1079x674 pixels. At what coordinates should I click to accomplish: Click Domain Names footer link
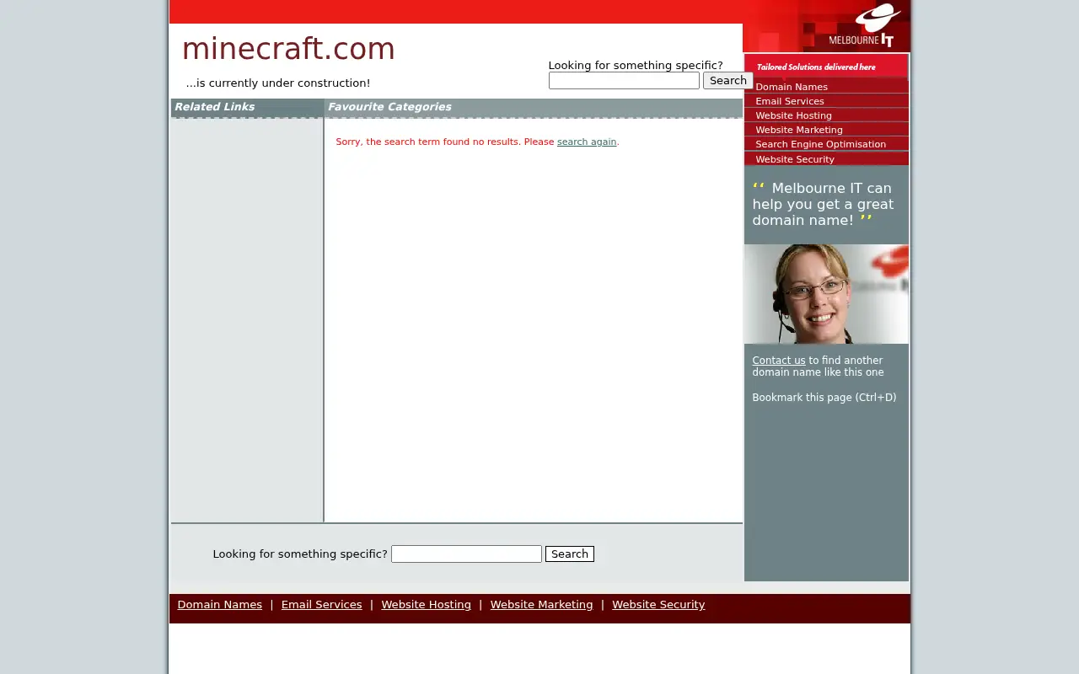[219, 604]
